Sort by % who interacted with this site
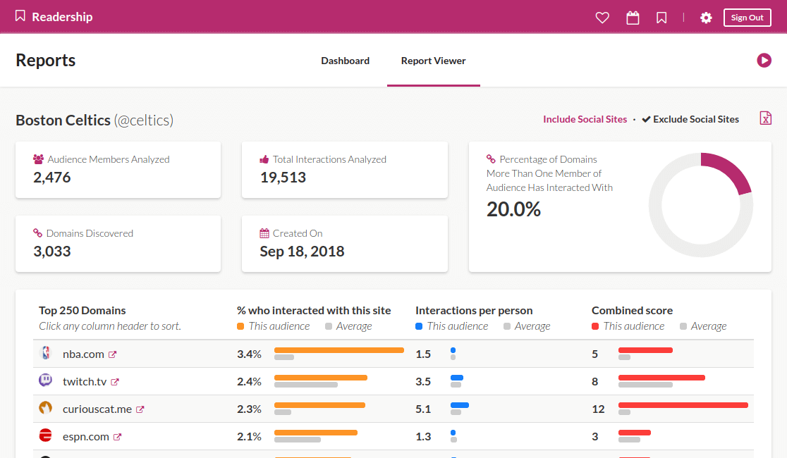 click(314, 311)
